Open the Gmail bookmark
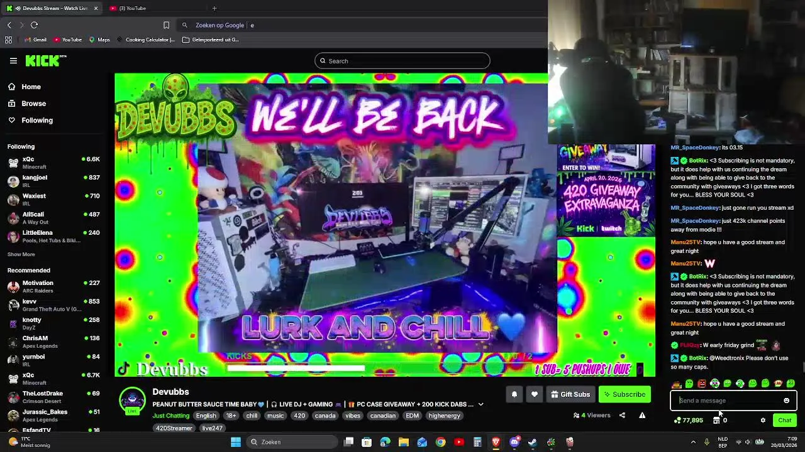Image resolution: width=805 pixels, height=452 pixels. [x=35, y=40]
